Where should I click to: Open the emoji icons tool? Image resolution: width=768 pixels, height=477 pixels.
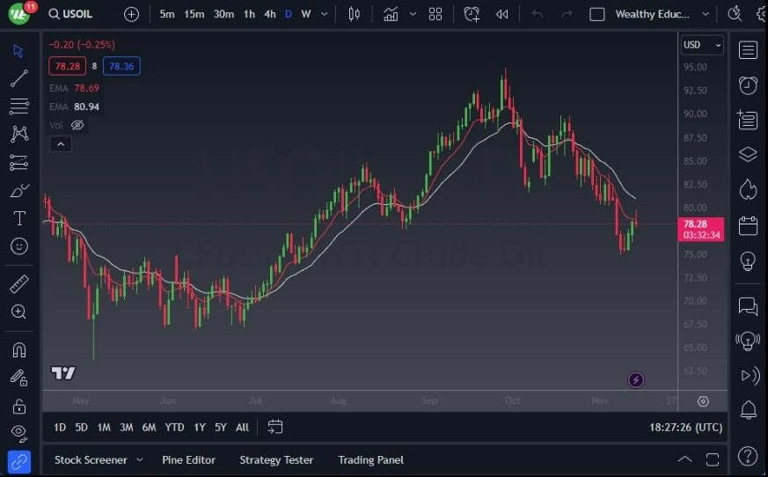[x=19, y=246]
